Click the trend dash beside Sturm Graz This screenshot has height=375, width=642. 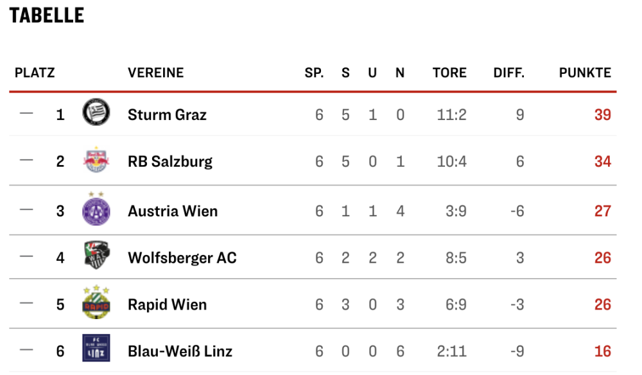pos(26,114)
